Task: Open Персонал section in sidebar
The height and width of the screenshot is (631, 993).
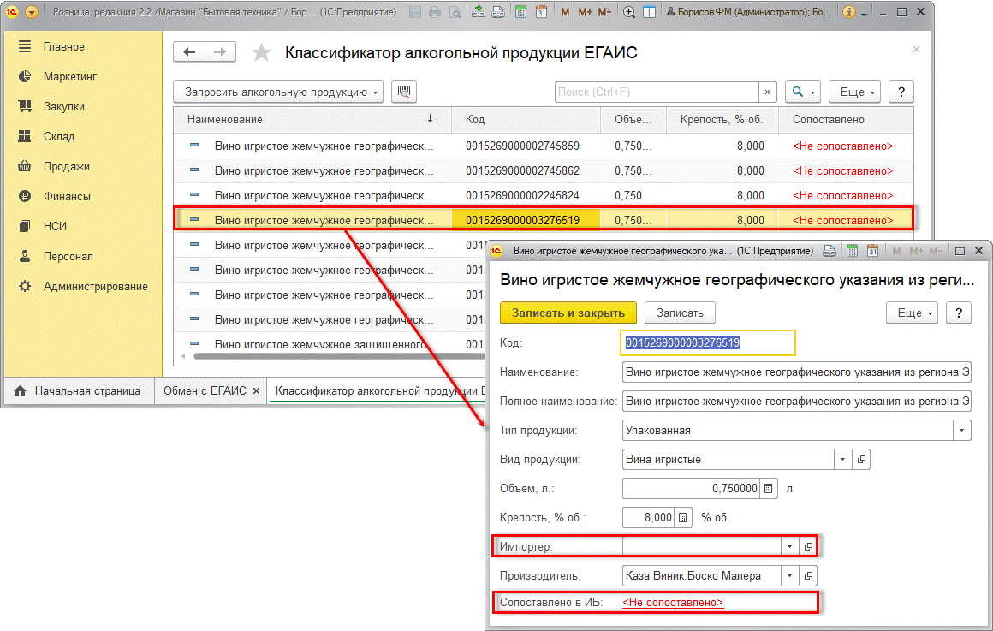Action: click(x=68, y=256)
